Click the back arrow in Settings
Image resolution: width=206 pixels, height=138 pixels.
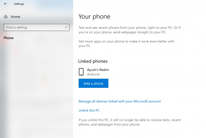tap(5, 4)
